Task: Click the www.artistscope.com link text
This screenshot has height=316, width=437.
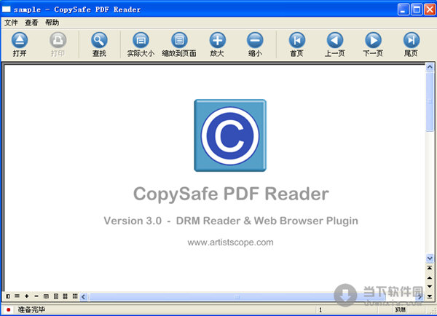Action: (x=230, y=242)
